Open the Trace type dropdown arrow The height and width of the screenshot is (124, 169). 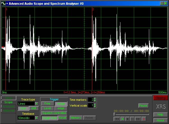(36, 104)
